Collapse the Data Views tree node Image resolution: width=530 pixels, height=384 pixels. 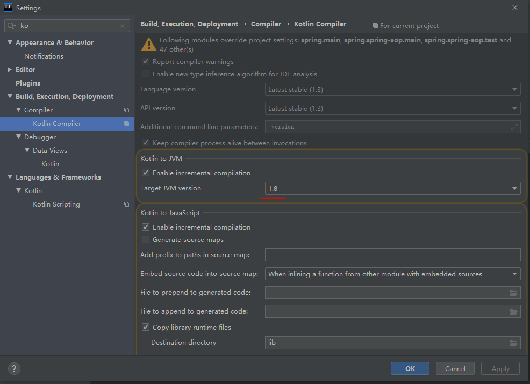click(x=27, y=150)
